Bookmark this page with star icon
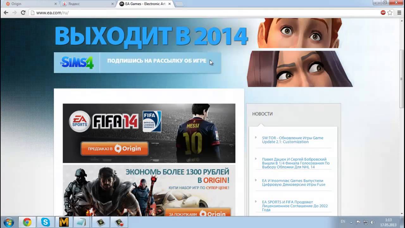 coord(390,13)
